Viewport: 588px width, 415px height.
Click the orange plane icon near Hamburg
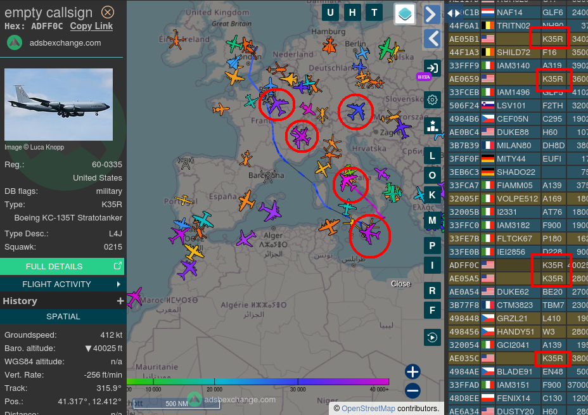329,46
